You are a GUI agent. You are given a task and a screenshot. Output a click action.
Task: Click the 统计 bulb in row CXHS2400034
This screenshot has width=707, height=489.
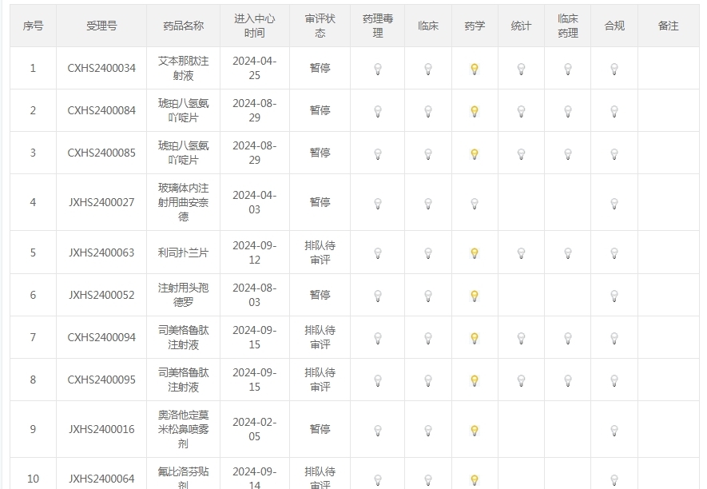(x=521, y=69)
